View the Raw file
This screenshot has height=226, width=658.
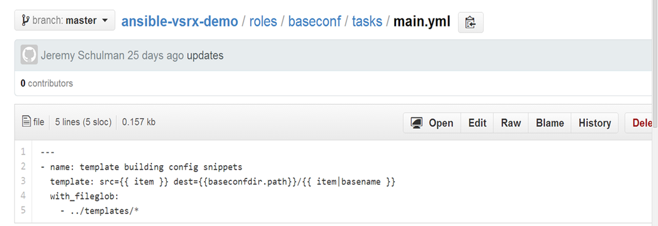(x=511, y=123)
